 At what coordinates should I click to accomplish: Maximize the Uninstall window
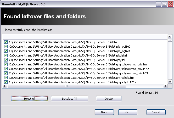pos(164,4)
